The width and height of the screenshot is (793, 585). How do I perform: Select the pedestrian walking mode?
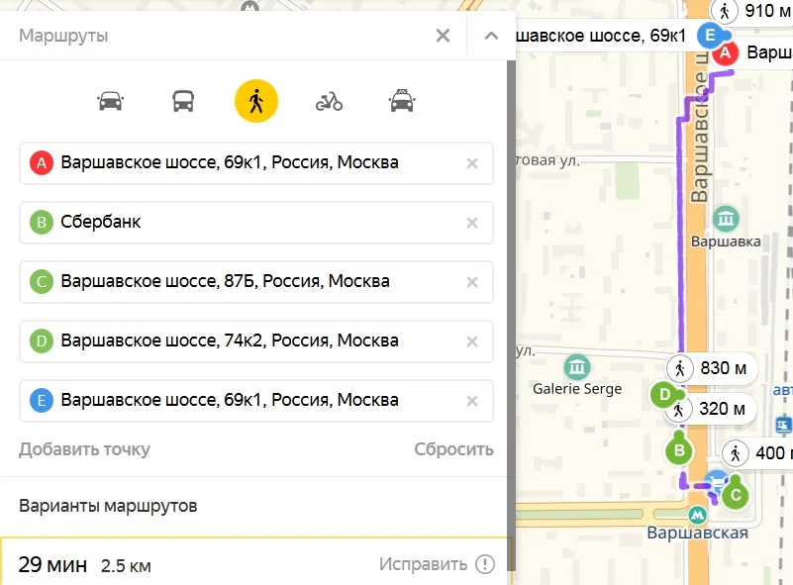pos(255,101)
